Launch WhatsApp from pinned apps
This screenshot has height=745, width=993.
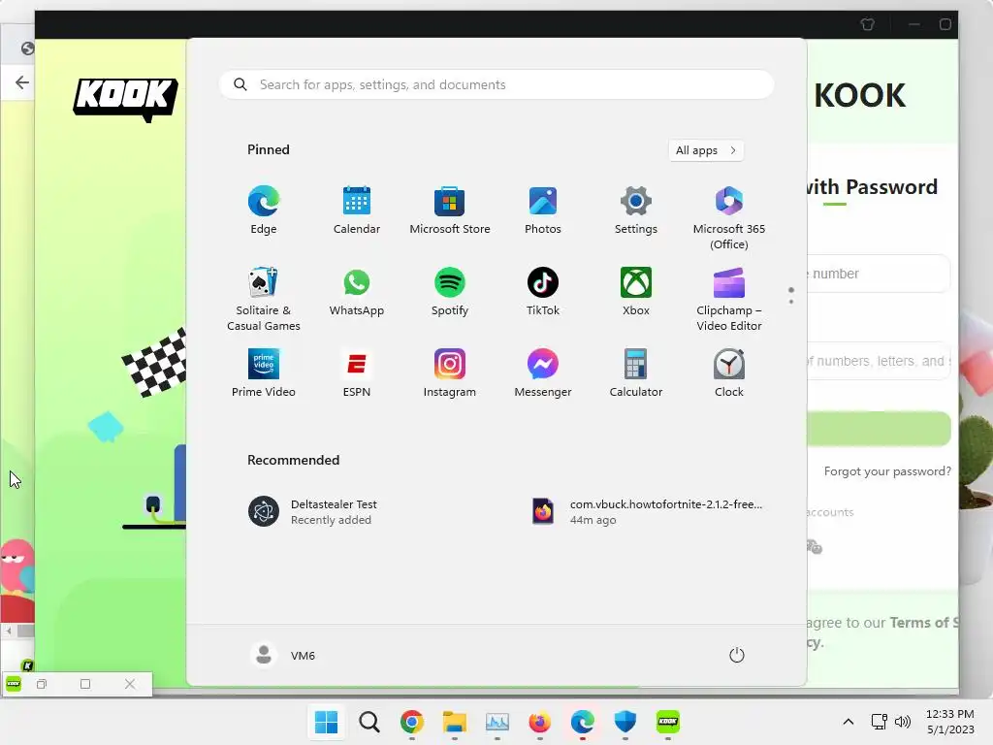(x=357, y=291)
